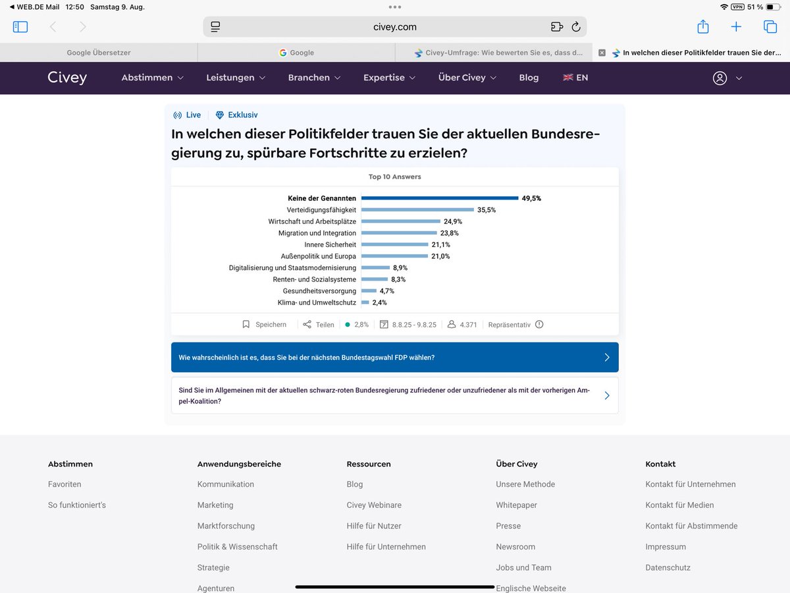
Task: Open footer link Marketing
Action: [x=215, y=505]
